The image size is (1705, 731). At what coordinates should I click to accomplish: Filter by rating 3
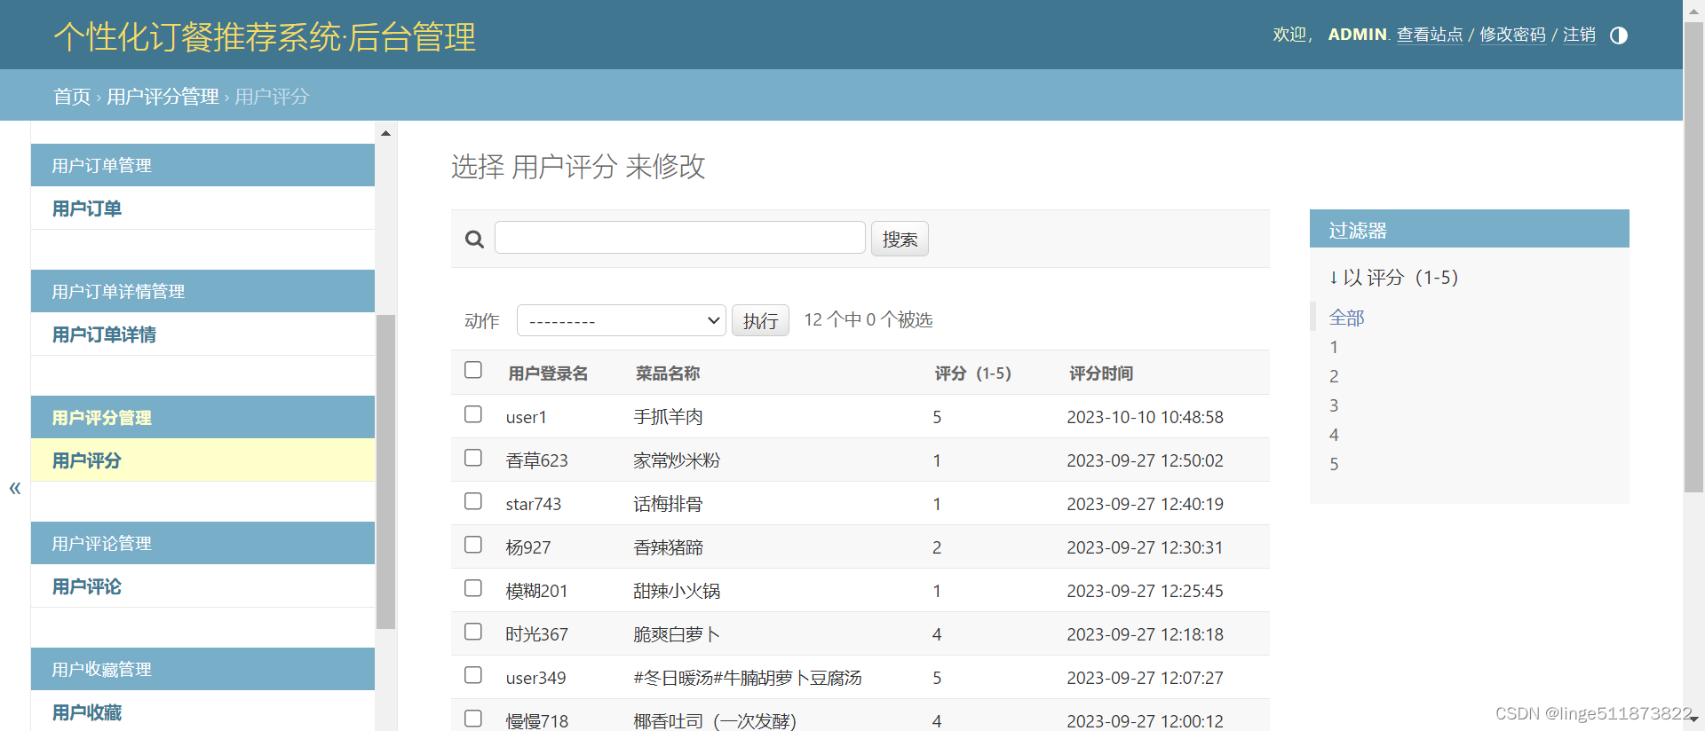click(1334, 405)
